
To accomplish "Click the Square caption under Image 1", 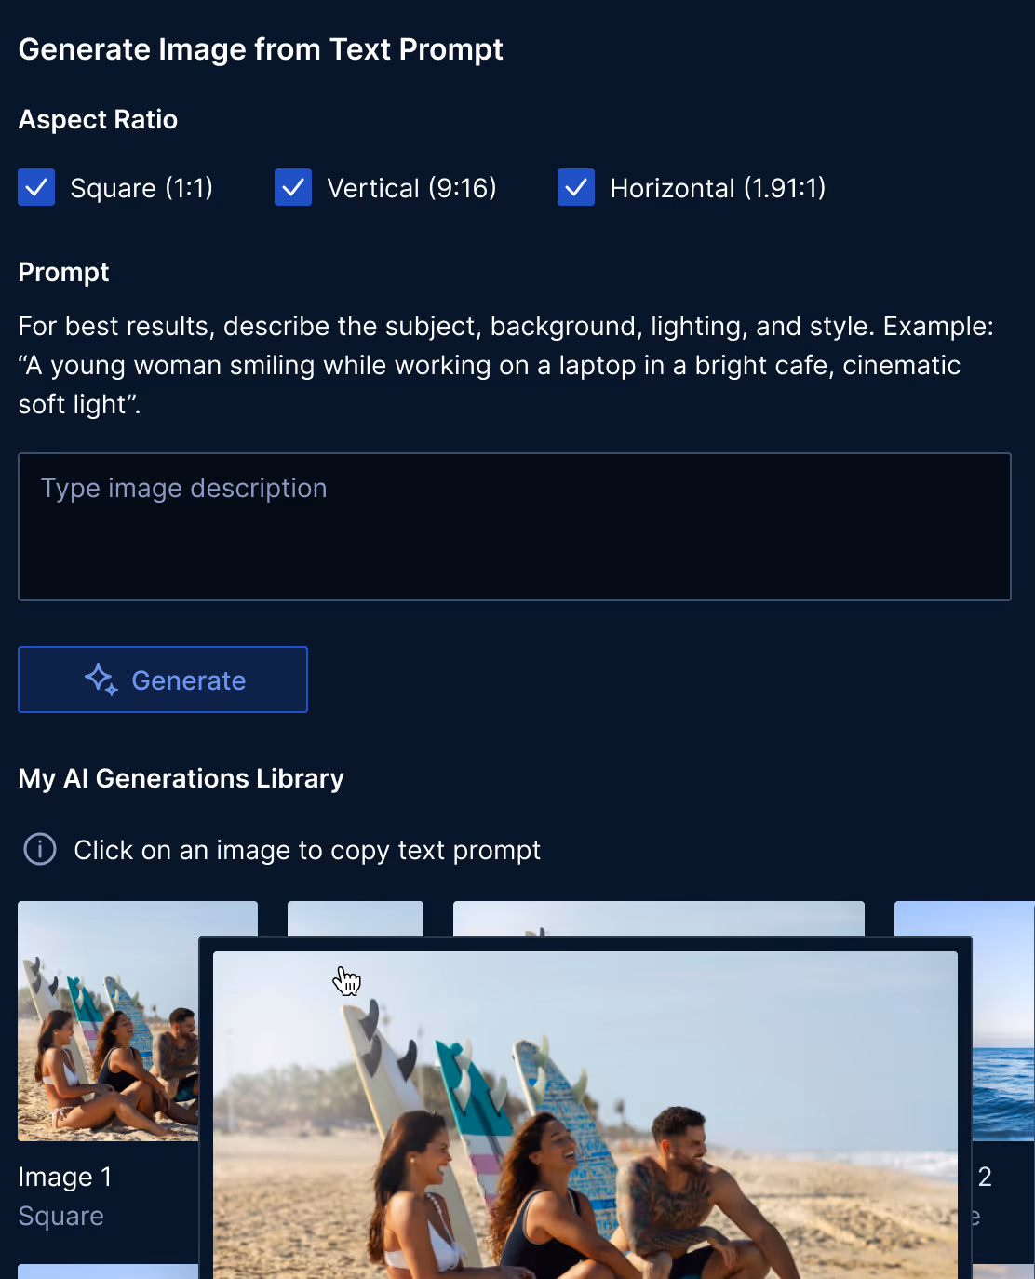I will pos(61,1216).
